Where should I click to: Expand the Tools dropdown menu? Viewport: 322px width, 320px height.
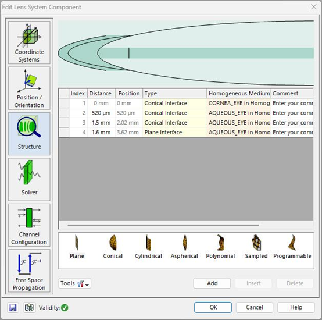pyautogui.click(x=75, y=283)
